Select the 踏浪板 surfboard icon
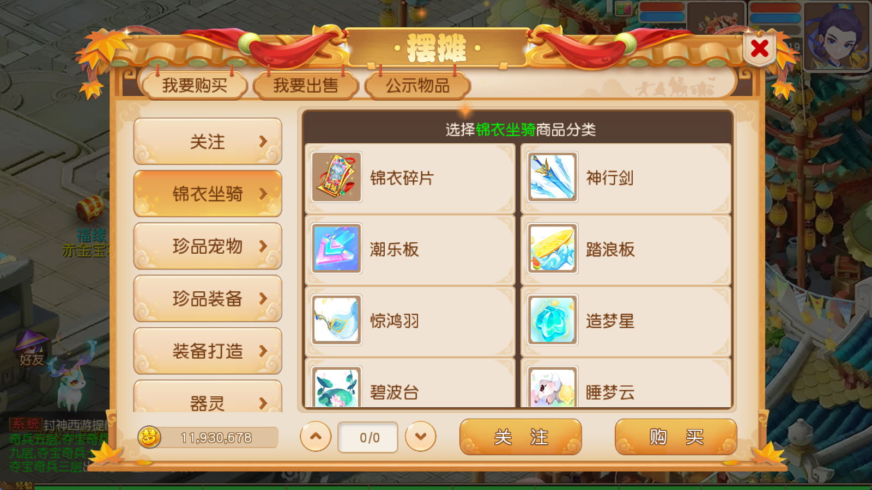The width and height of the screenshot is (872, 490). point(552,249)
